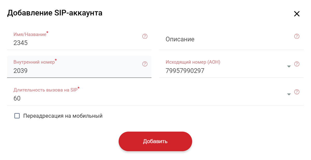Open help icon for Имя/Название field

(x=145, y=36)
